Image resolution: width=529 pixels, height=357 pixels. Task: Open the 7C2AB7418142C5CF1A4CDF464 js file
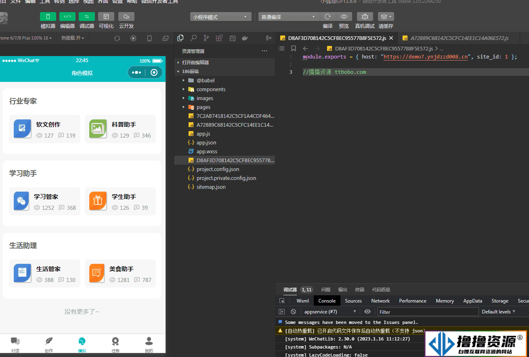(x=225, y=116)
